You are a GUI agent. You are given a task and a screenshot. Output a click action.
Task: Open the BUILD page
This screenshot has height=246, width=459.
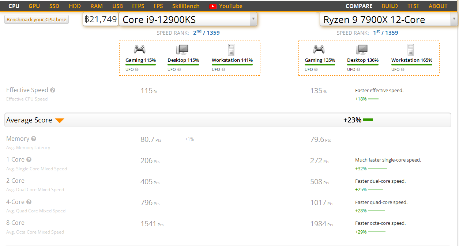pyautogui.click(x=390, y=6)
